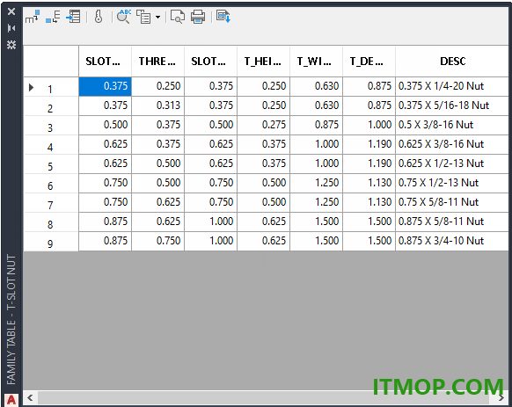This screenshot has width=512, height=407.
Task: Select row header number 7
Action: pos(51,203)
